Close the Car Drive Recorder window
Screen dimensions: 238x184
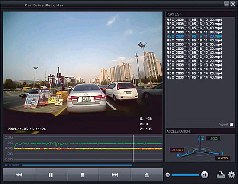click(233, 4)
